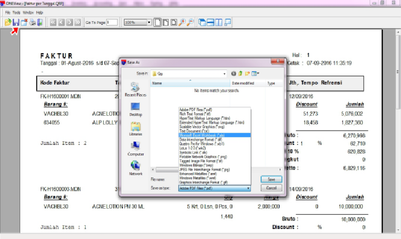Image resolution: width=401 pixels, height=239 pixels.
Task: Open Libraries location in Save As sidebar
Action: [x=135, y=128]
